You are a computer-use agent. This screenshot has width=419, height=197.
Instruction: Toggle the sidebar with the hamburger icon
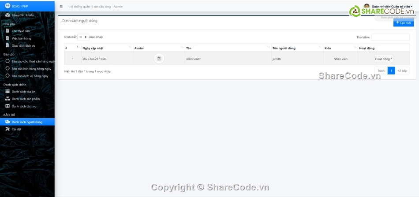pos(61,7)
